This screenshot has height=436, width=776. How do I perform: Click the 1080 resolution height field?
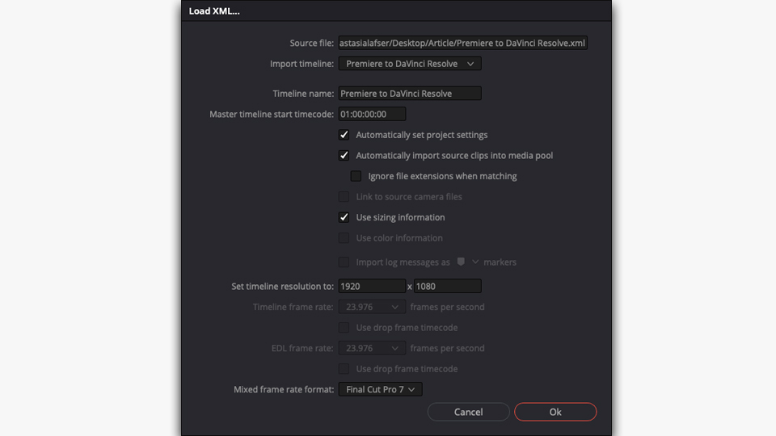pyautogui.click(x=447, y=286)
